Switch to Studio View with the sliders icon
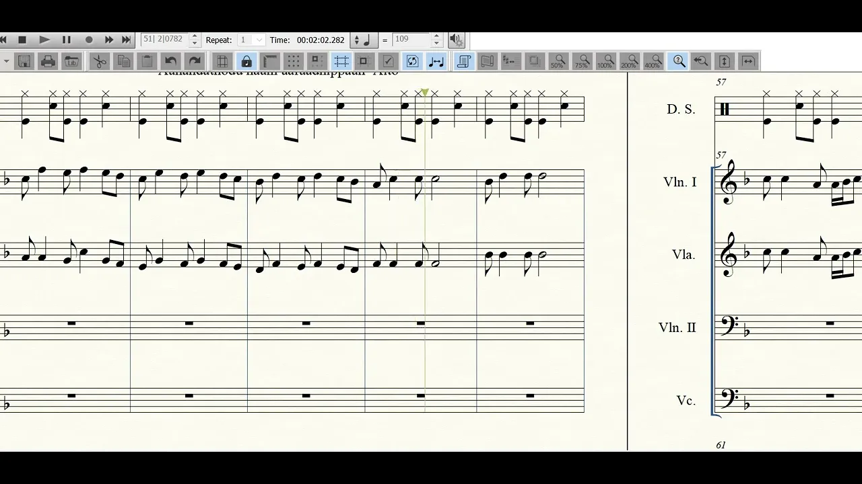This screenshot has width=862, height=484. coord(511,61)
